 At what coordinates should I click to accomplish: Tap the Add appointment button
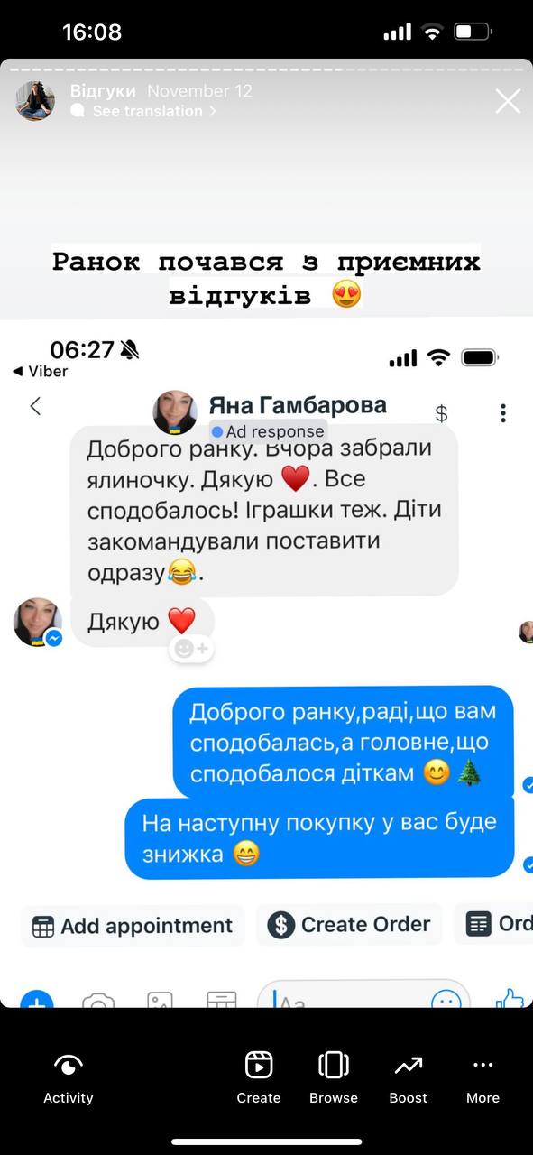[x=133, y=926]
